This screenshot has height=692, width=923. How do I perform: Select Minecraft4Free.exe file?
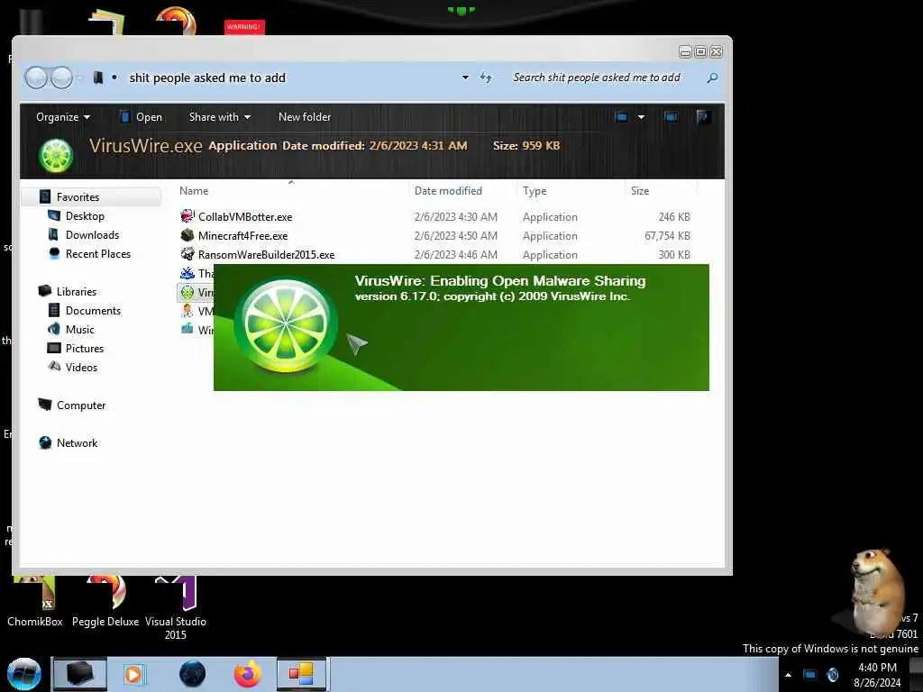click(242, 235)
